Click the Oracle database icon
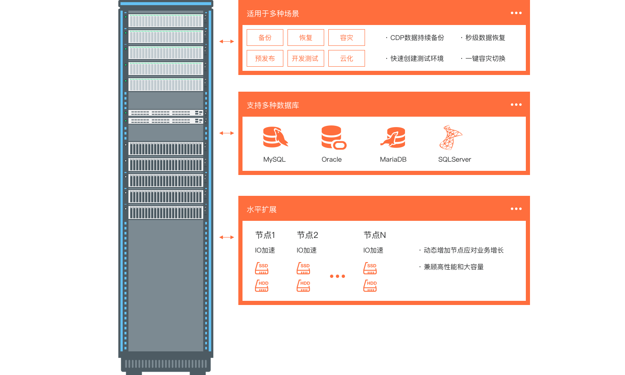Screen dimensions: 625x375 (x=334, y=137)
